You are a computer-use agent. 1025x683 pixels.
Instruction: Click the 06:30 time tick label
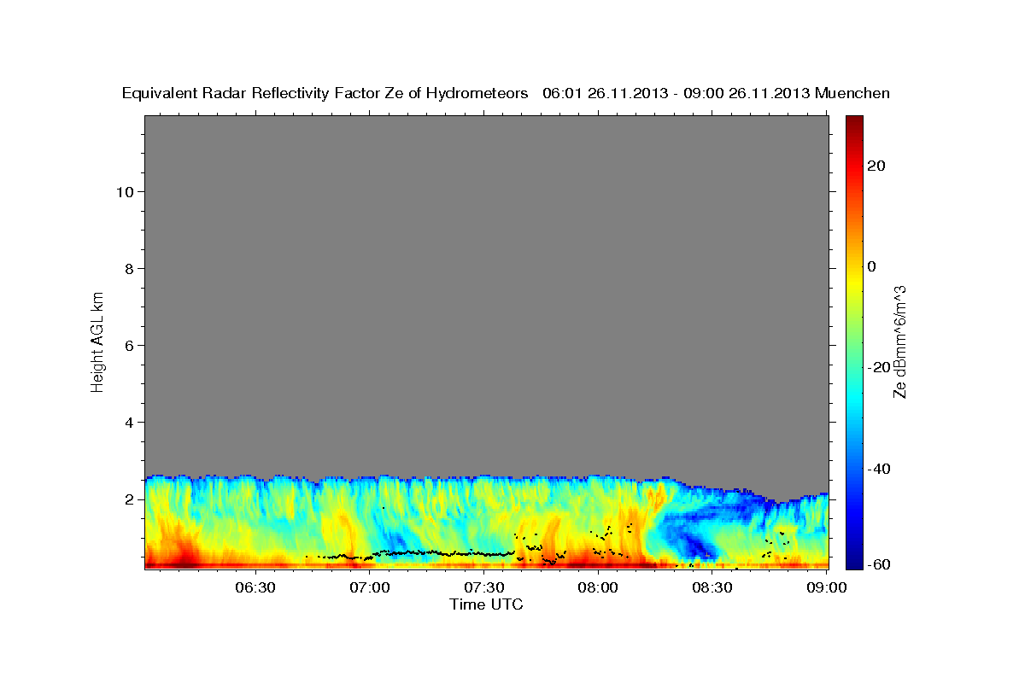(255, 587)
